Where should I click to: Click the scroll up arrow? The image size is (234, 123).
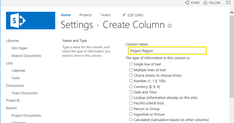click(x=232, y=13)
